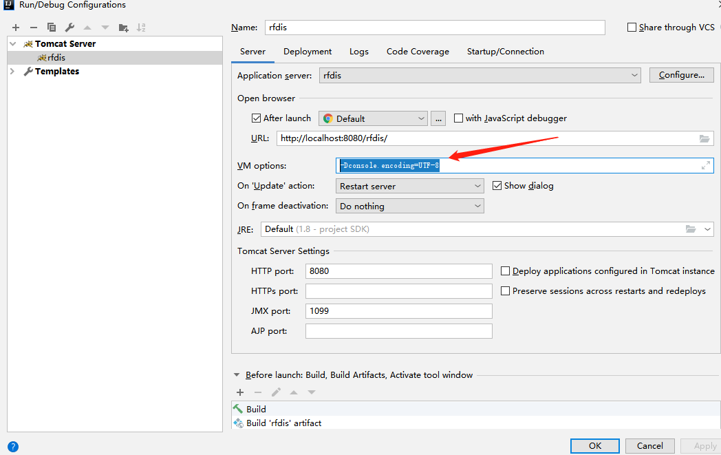Click the Tomcat Server cat icon
The image size is (721, 455).
(x=28, y=43)
